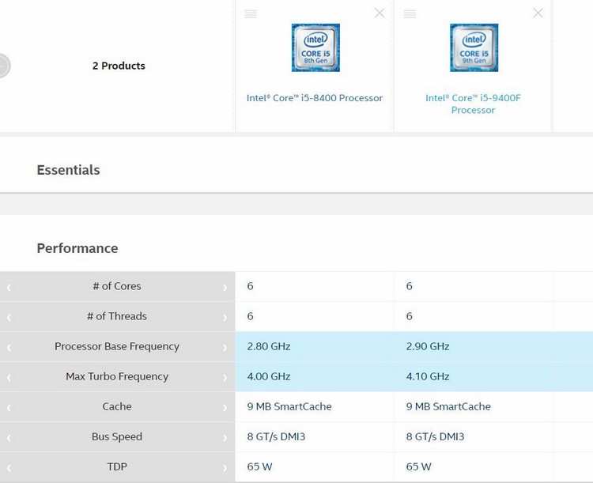Click the i5-9400F '65 W' TDP value

(418, 466)
